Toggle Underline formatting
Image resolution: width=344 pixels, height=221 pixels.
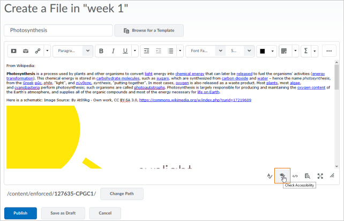(x=125, y=51)
